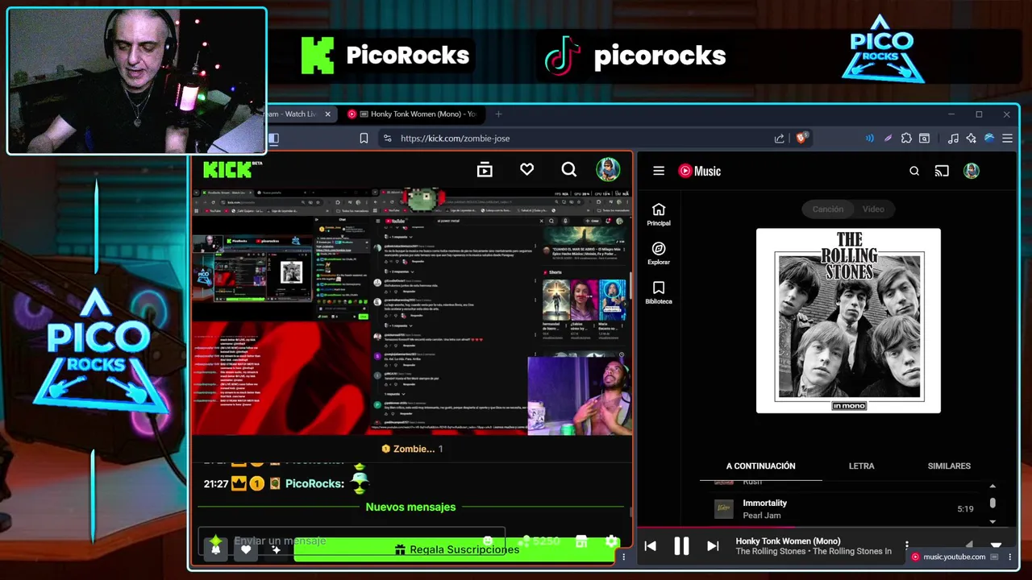This screenshot has height=580, width=1032.
Task: Collapse the player page arrow
Action: pos(996,545)
